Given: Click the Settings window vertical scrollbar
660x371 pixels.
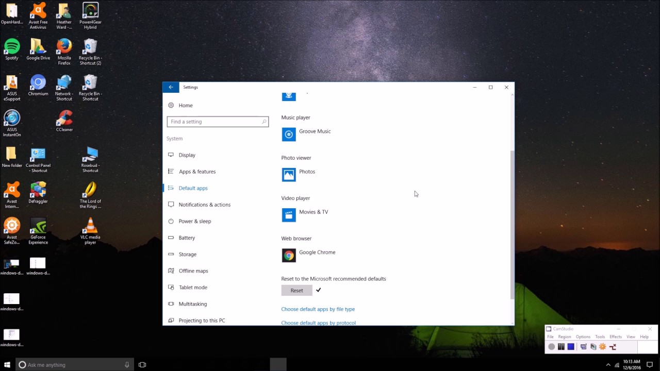Looking at the screenshot, I should click(x=511, y=224).
